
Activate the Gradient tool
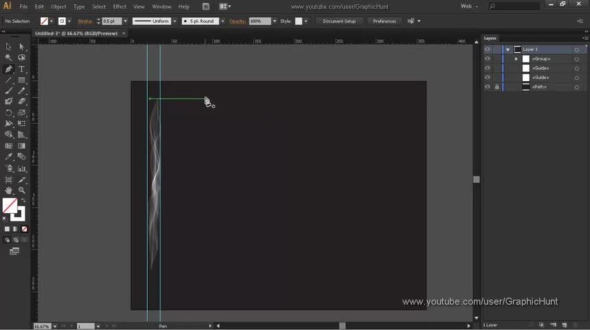(x=21, y=146)
